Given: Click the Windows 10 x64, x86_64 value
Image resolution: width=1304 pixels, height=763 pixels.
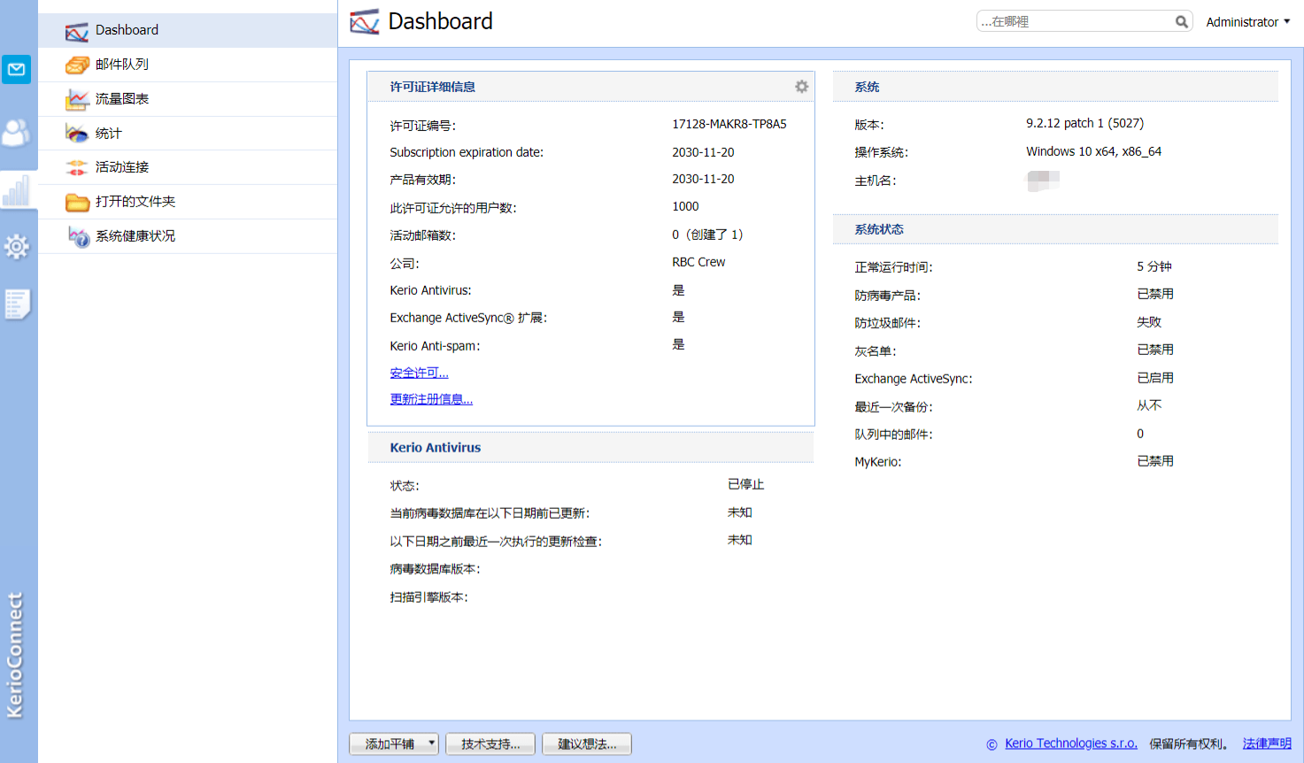Looking at the screenshot, I should pos(1093,151).
